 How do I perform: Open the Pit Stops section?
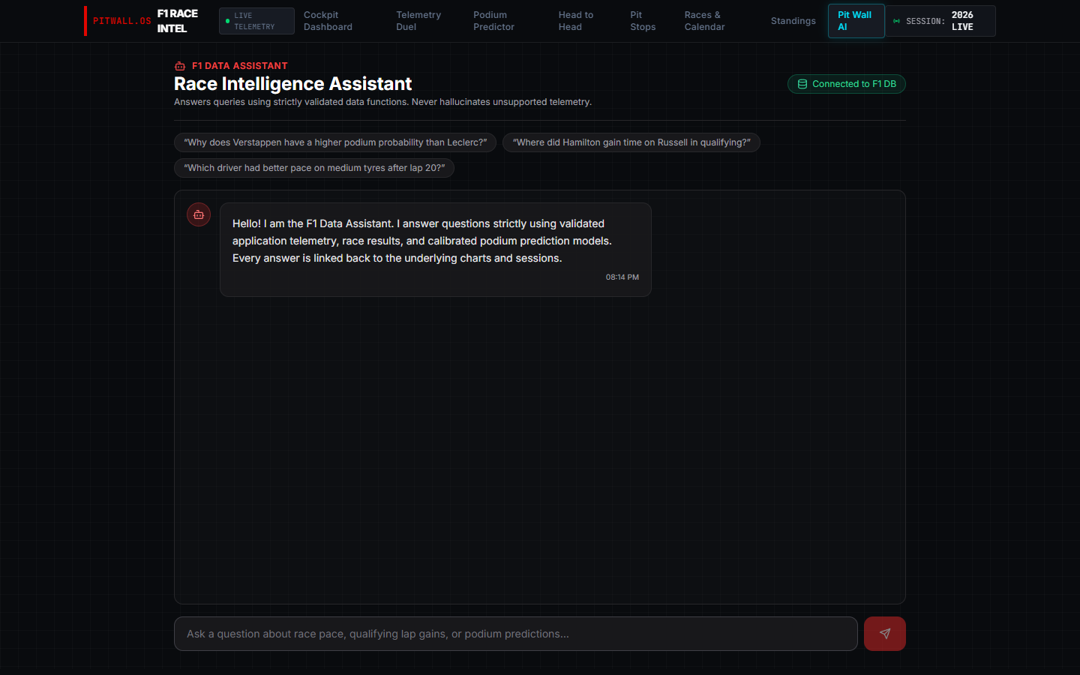click(643, 21)
